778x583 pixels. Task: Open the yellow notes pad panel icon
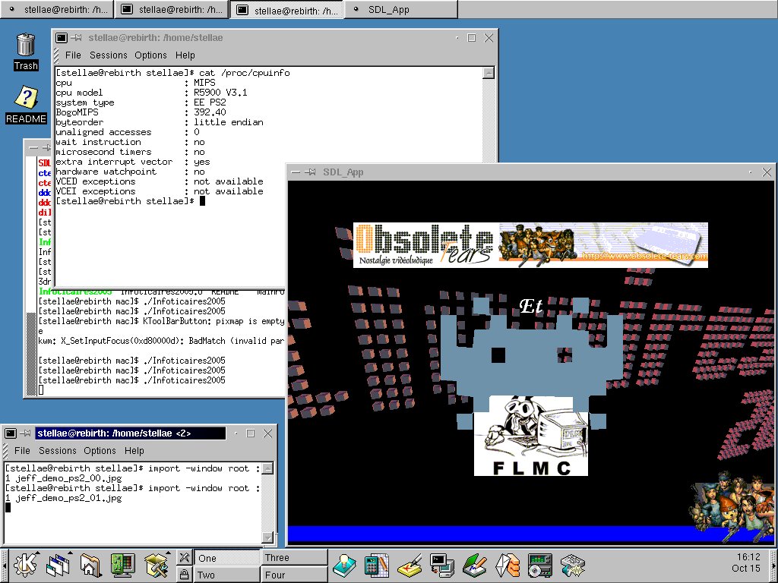(x=410, y=565)
